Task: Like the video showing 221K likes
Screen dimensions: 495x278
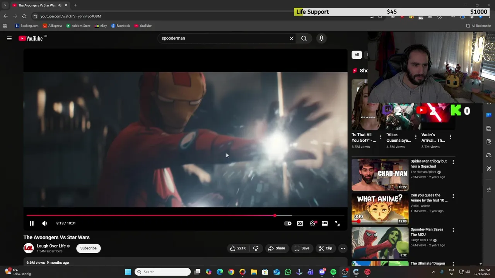Action: point(238,248)
